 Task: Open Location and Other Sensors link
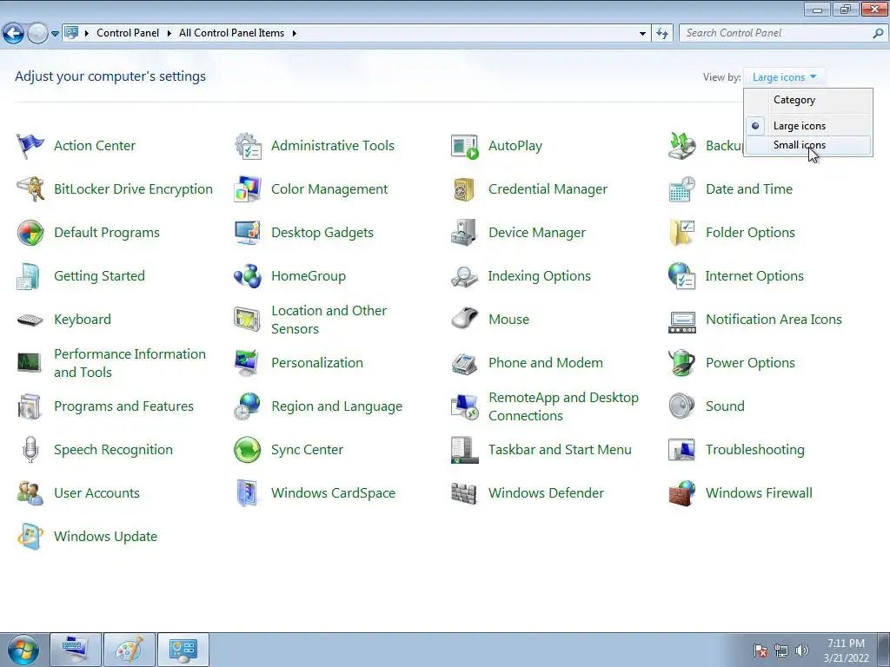point(329,320)
